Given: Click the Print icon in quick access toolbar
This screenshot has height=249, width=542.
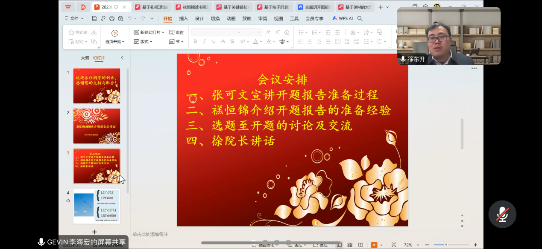Looking at the screenshot, I should (x=112, y=19).
